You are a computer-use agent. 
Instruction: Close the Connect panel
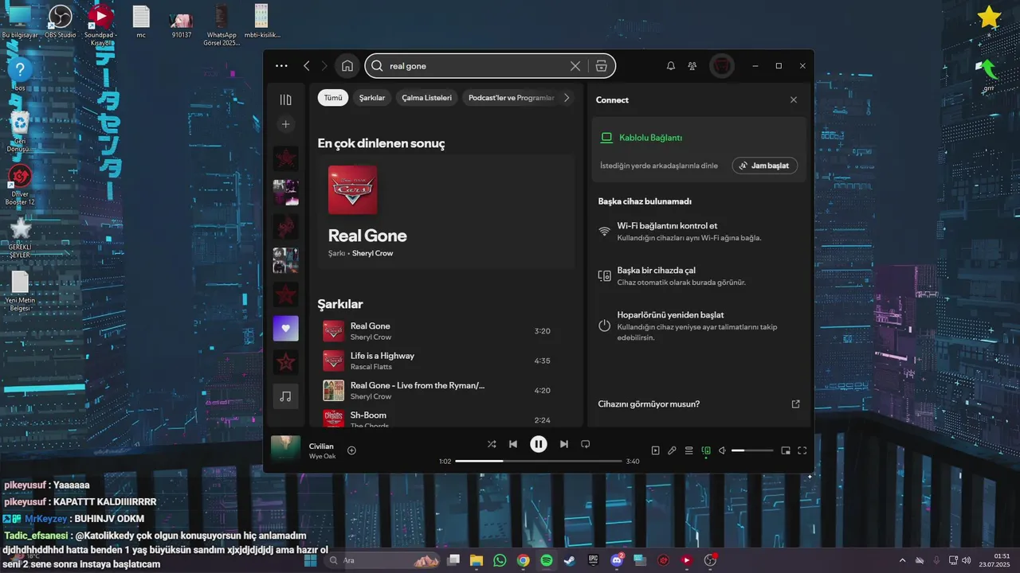pyautogui.click(x=794, y=100)
